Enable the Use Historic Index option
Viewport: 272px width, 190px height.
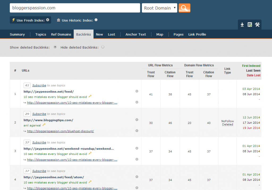tap(96, 20)
